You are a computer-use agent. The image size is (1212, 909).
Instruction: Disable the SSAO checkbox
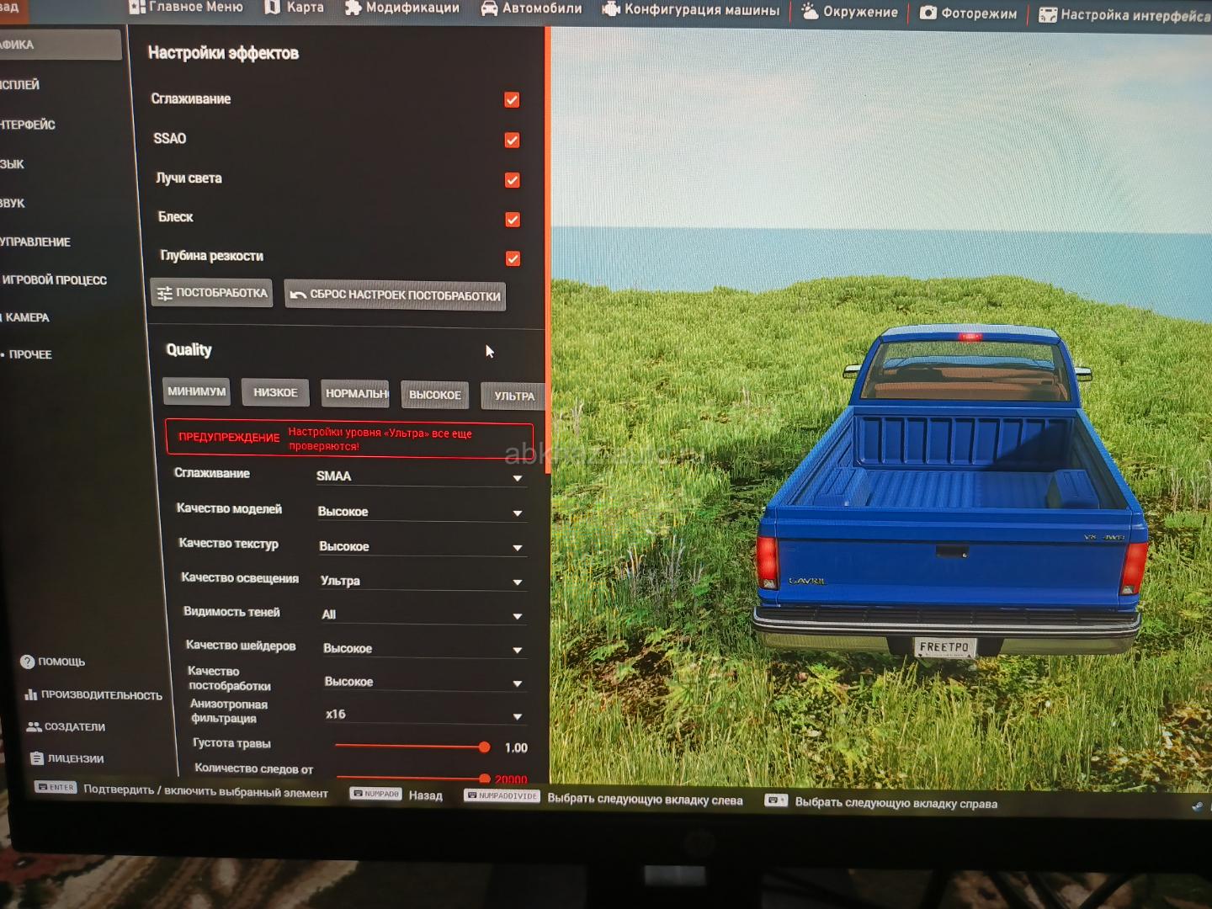tap(512, 141)
